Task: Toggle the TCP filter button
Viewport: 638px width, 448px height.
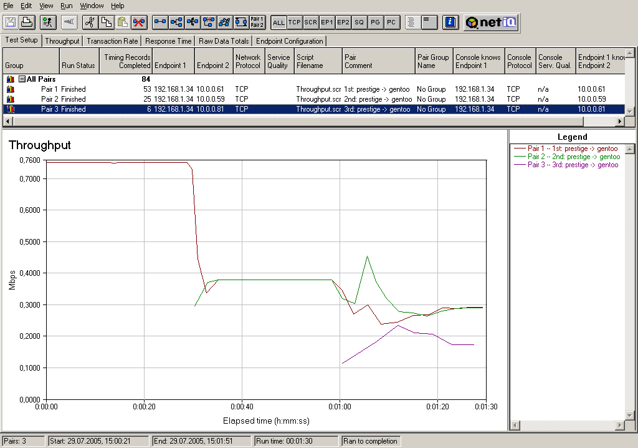Action: click(294, 22)
